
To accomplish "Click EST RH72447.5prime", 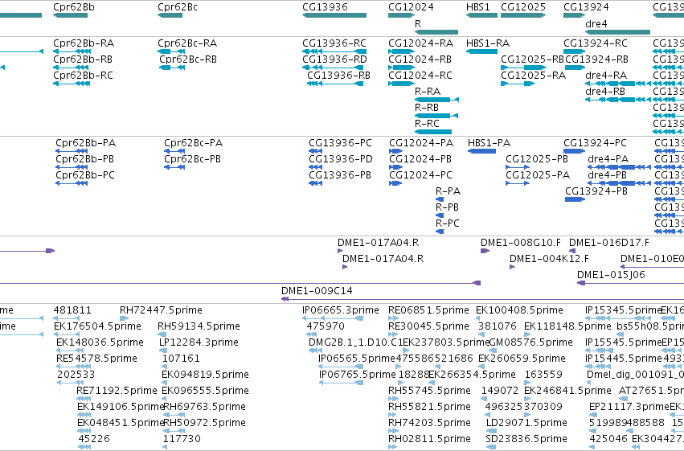I will pyautogui.click(x=161, y=310).
